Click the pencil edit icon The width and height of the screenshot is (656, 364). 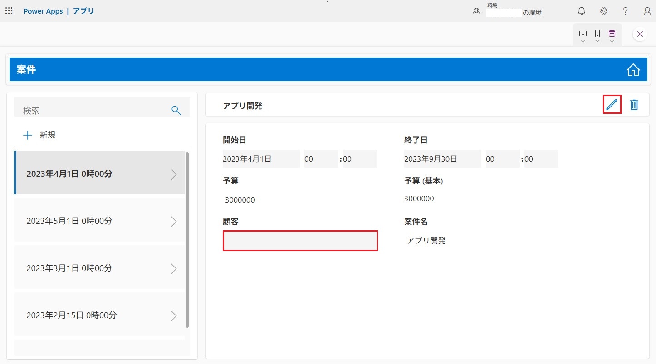[612, 105]
